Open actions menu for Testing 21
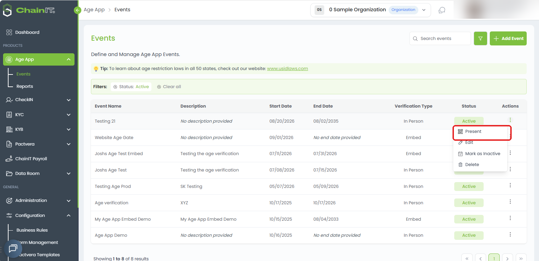The image size is (539, 261). click(x=510, y=120)
